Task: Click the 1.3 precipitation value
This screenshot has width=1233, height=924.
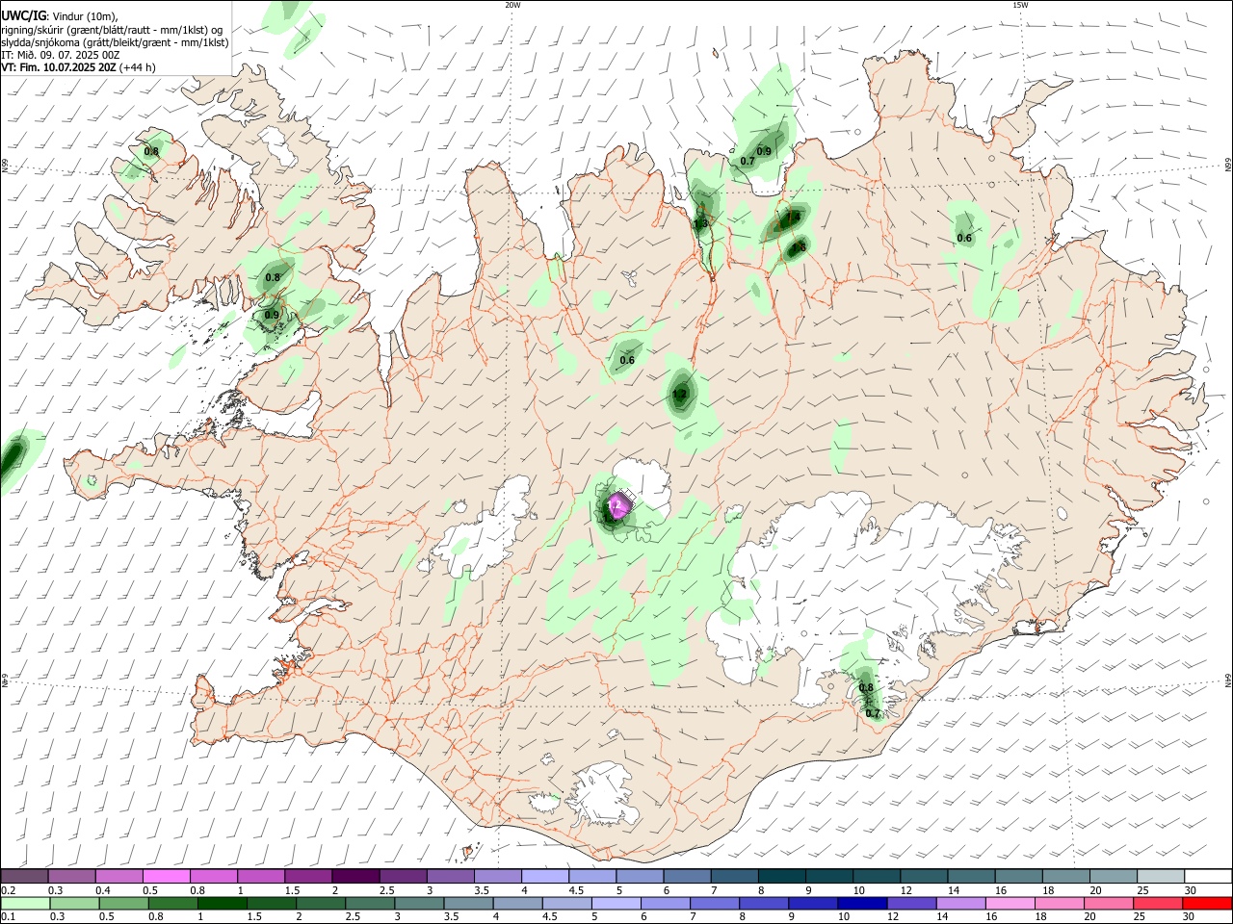Action: click(x=701, y=223)
